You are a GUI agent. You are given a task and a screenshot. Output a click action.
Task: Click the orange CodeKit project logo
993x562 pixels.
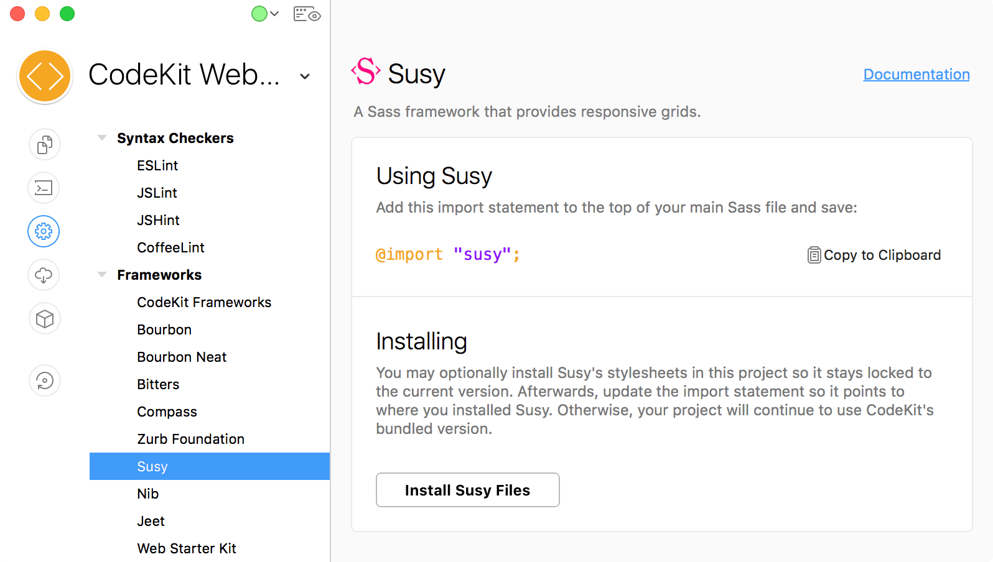[45, 76]
